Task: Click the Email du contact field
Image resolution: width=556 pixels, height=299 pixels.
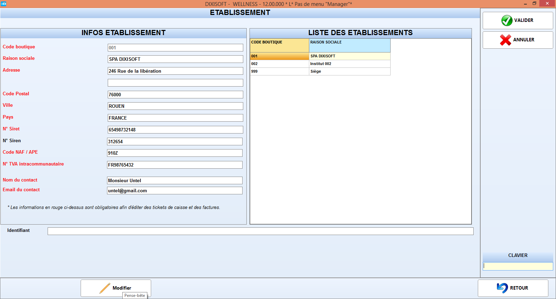Action: tap(175, 191)
